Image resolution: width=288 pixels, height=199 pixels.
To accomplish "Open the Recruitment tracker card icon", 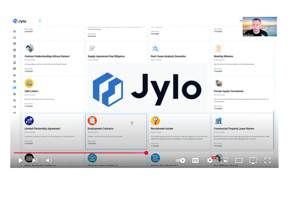I will [x=155, y=121].
